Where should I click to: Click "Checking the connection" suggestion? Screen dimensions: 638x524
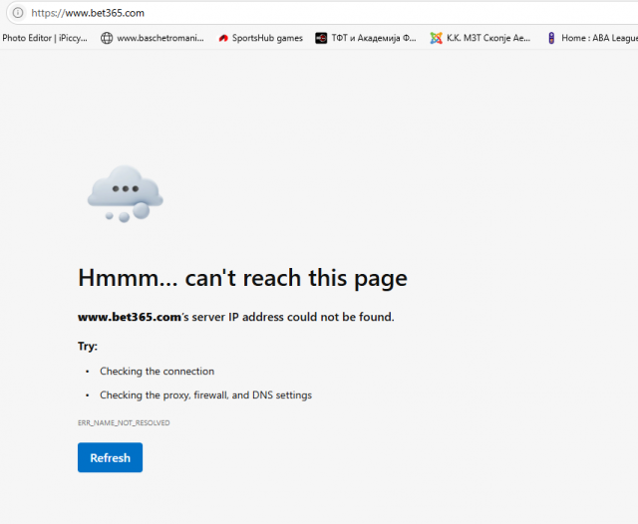[158, 372]
